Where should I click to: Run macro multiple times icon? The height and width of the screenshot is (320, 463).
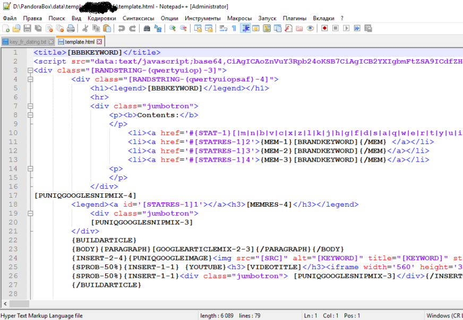(x=357, y=28)
